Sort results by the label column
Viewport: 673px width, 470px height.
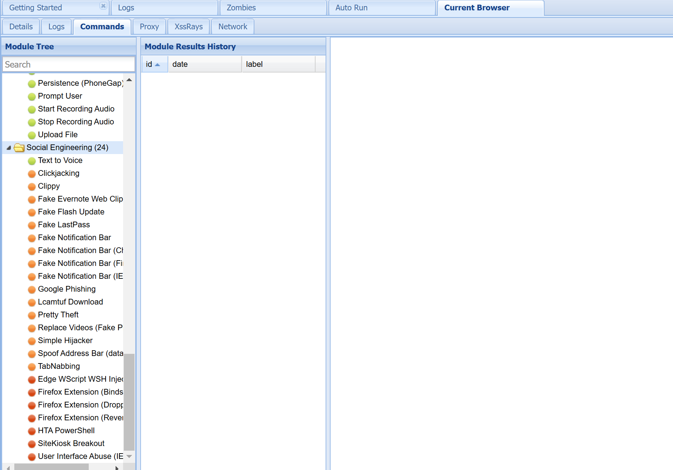[279, 64]
